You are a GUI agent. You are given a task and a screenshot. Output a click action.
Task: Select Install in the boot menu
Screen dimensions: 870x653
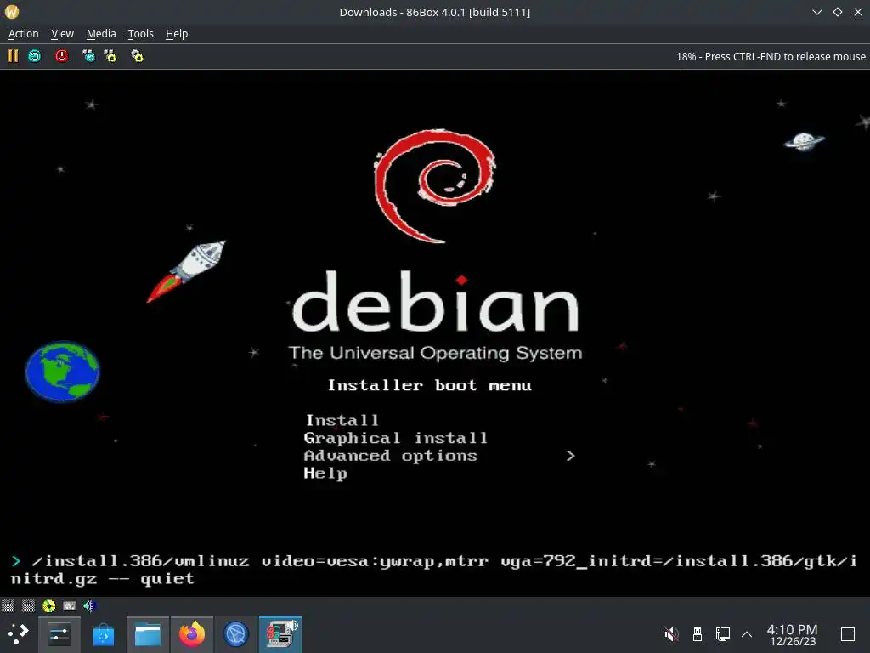tap(342, 420)
